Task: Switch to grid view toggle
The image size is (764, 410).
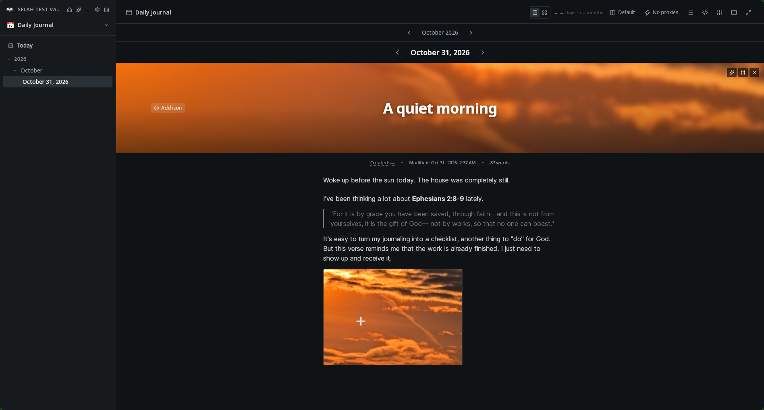Action: pyautogui.click(x=544, y=12)
